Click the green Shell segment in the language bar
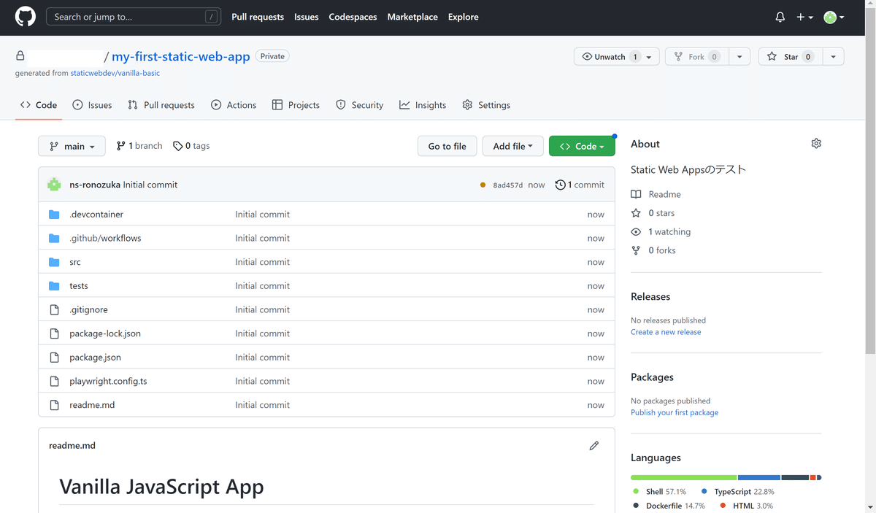This screenshot has height=513, width=876. click(683, 478)
